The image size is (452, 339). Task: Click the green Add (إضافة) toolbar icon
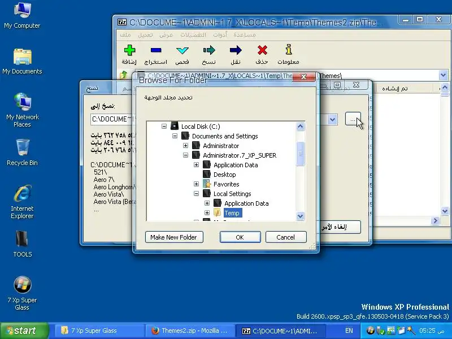[129, 50]
